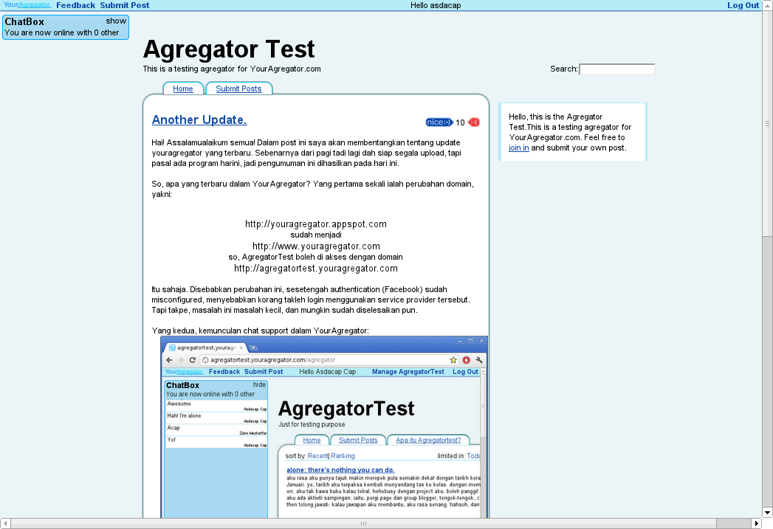Follow the 'join in' link in sidebar
This screenshot has width=773, height=529.
[518, 148]
